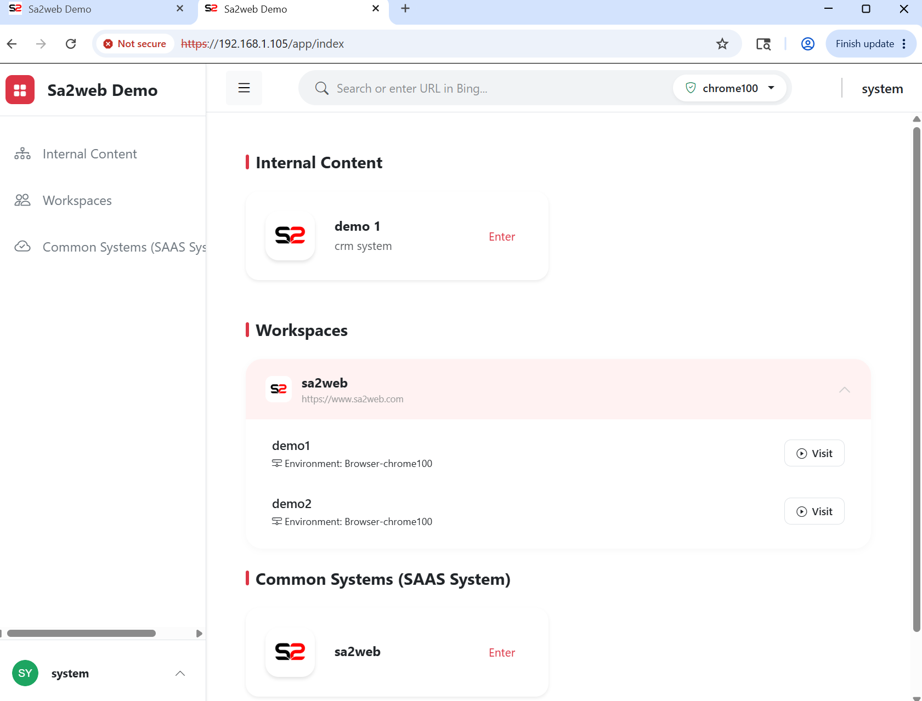The width and height of the screenshot is (922, 701).
Task: Close the active Sa2web Demo tab
Action: [376, 9]
